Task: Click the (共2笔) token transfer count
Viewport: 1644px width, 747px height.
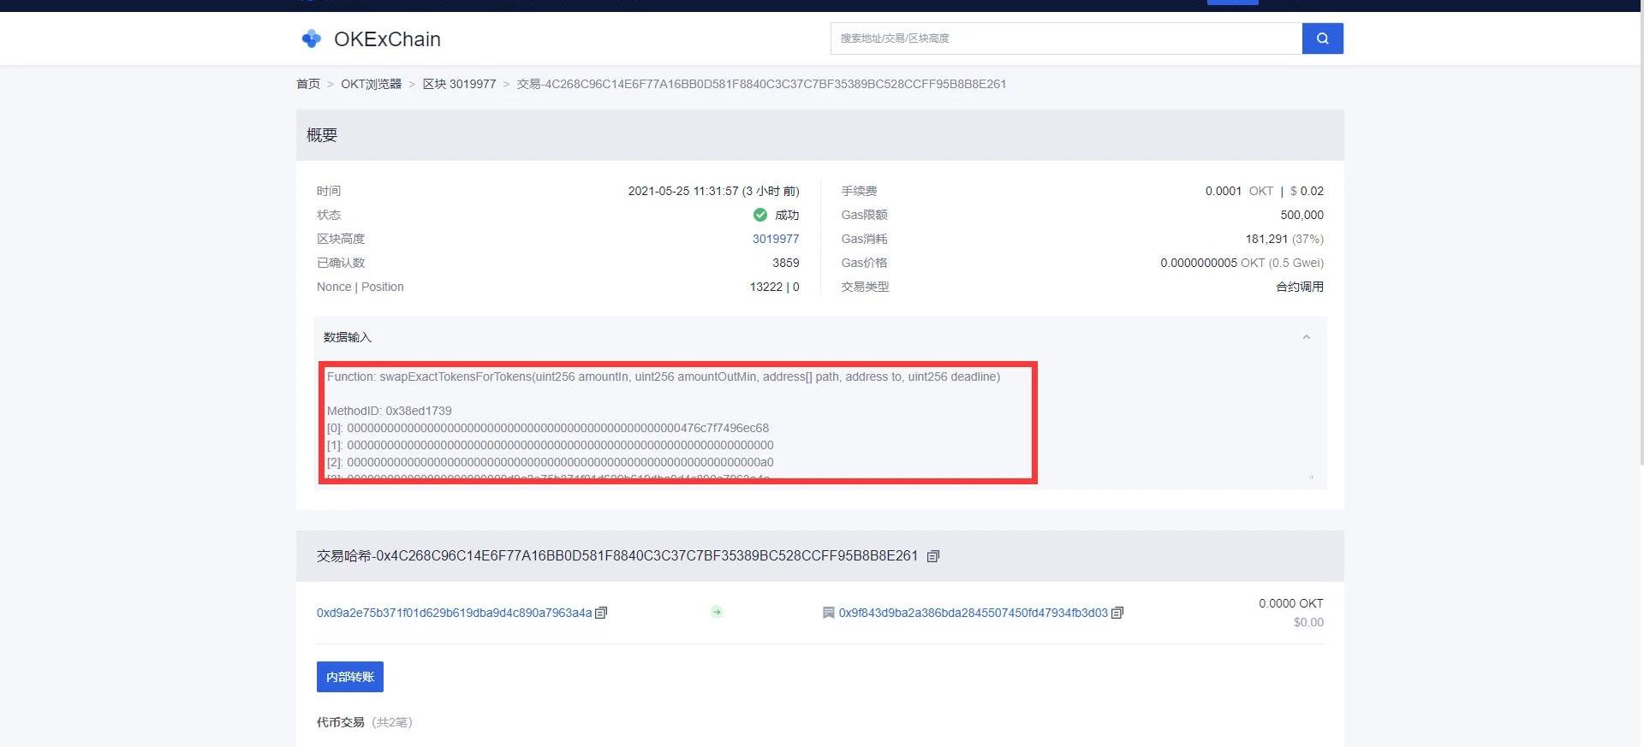Action: [x=392, y=722]
